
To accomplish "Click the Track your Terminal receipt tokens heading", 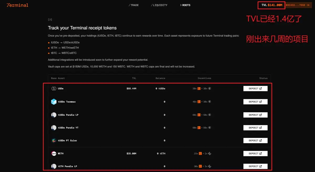I will [x=82, y=28].
